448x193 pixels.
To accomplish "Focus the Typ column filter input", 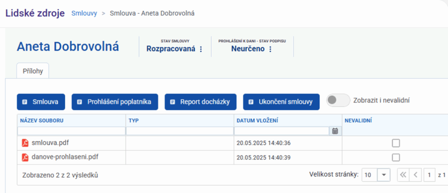I will 179,131.
